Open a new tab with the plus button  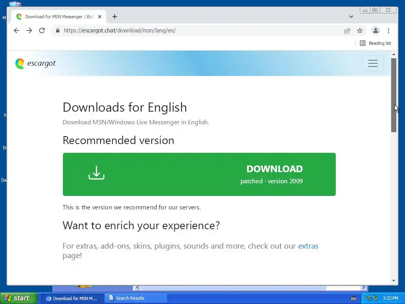[115, 17]
